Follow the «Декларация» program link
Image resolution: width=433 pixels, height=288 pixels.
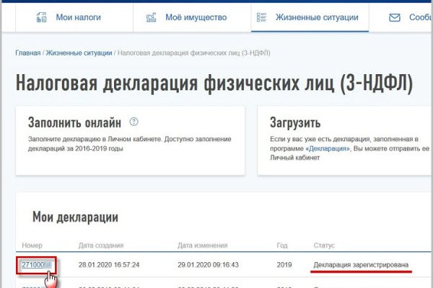pyautogui.click(x=328, y=148)
